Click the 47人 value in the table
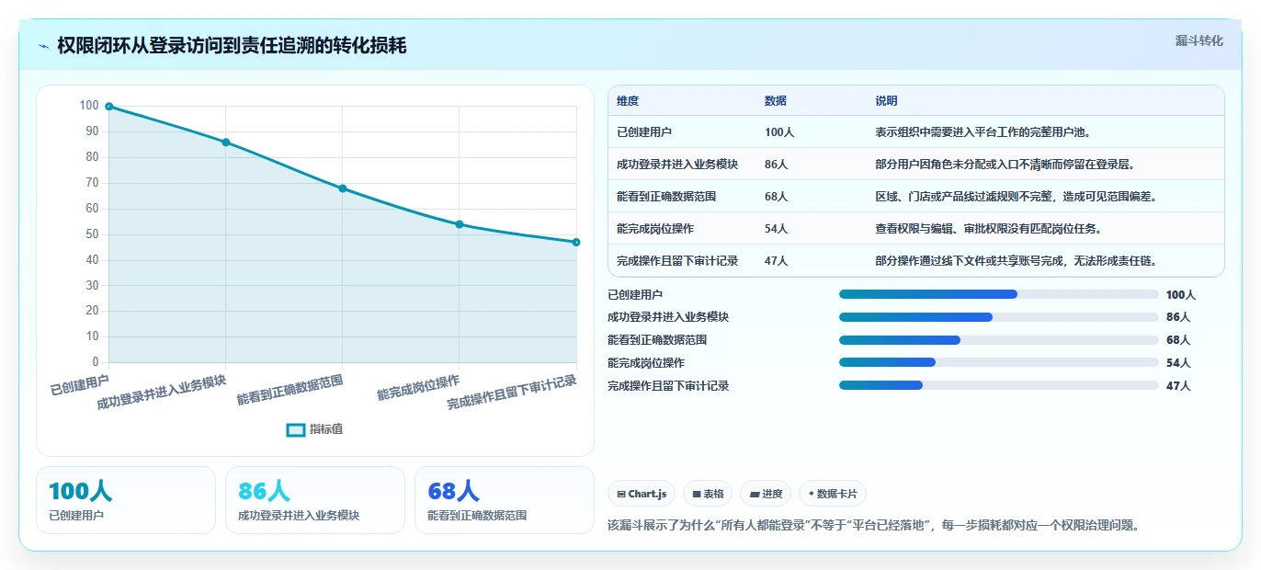Screen dimensions: 1261x570 776,261
